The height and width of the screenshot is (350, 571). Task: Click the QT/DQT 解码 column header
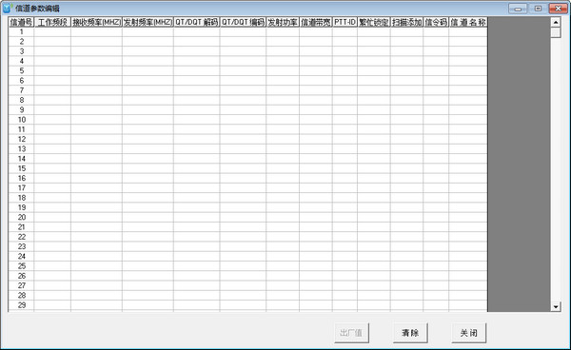tap(197, 22)
